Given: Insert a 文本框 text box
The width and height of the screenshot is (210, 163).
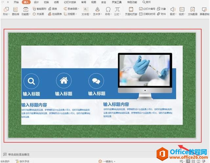Looking at the screenshot, I should point(86,11).
